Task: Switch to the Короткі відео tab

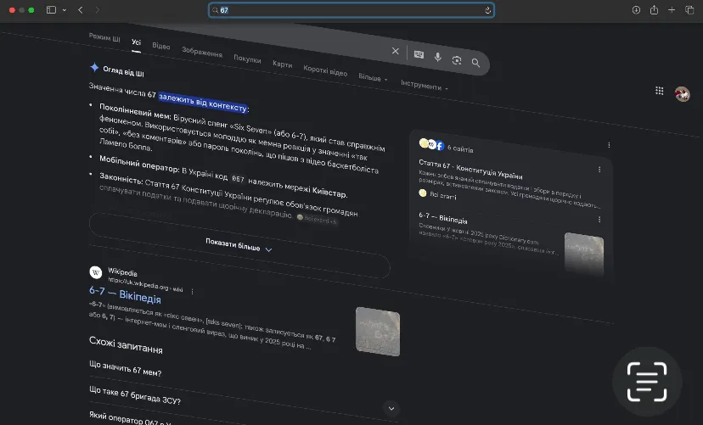Action: point(325,70)
